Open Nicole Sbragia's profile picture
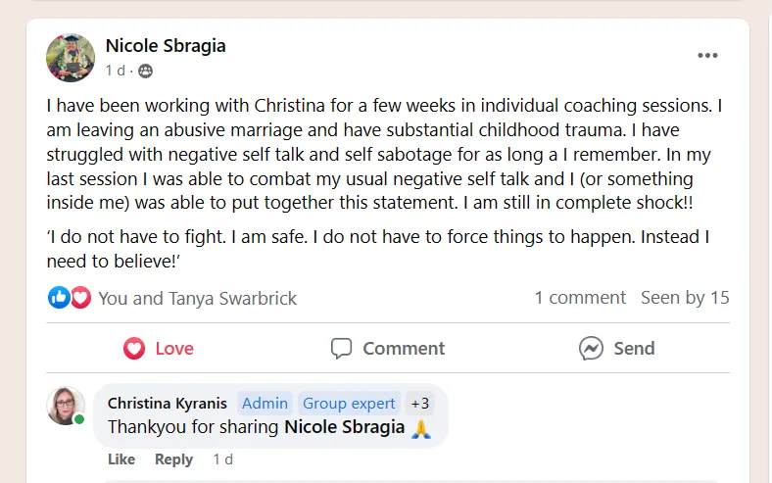The height and width of the screenshot is (483, 772). click(71, 58)
